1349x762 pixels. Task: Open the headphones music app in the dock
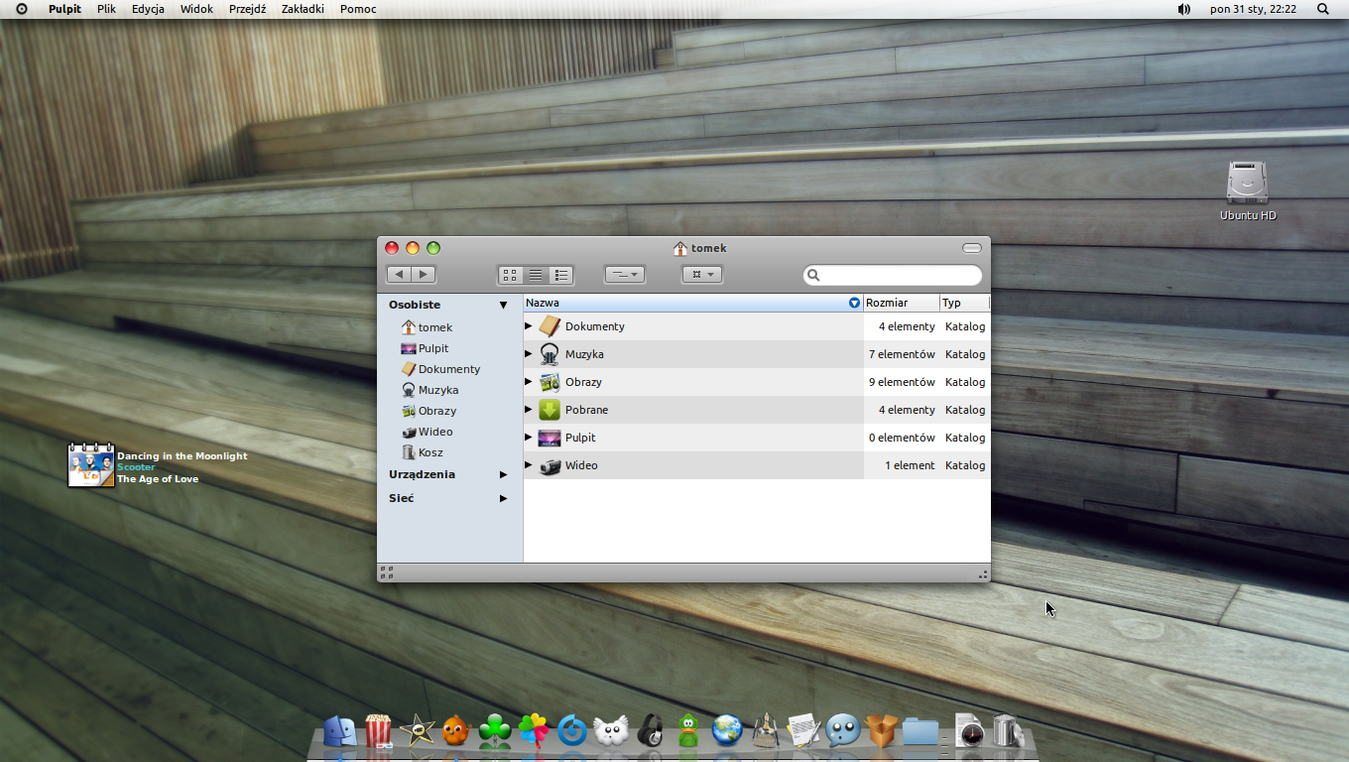coord(650,730)
